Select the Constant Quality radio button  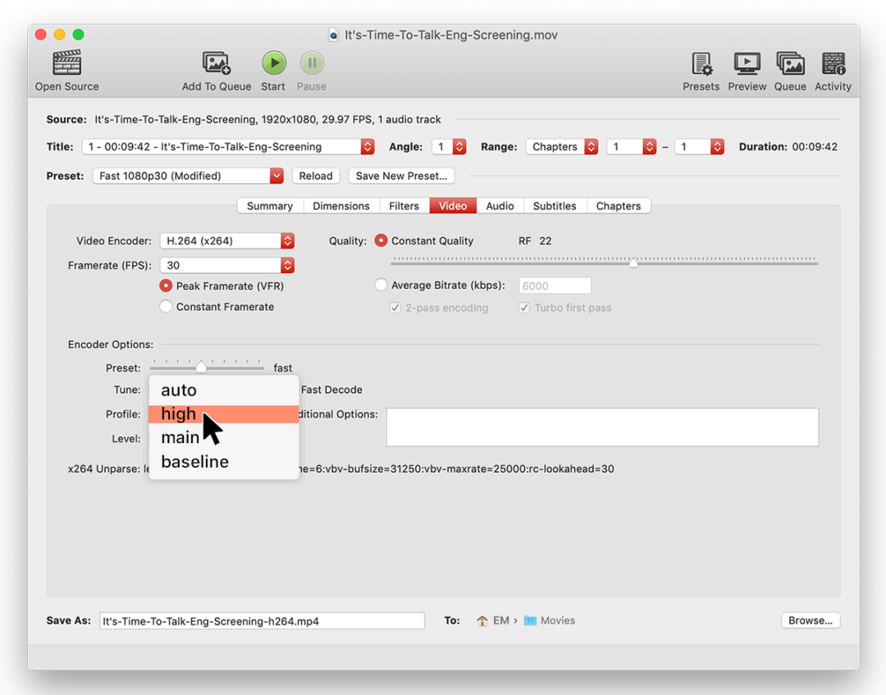pos(381,240)
